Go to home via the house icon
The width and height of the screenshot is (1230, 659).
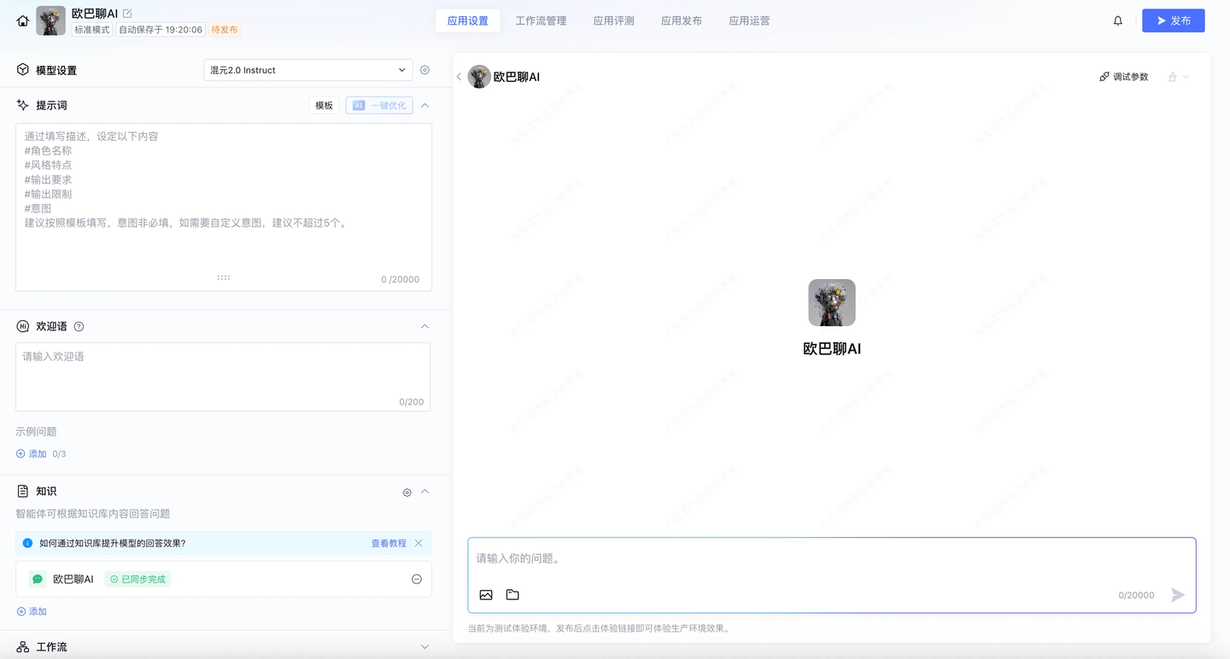point(23,20)
